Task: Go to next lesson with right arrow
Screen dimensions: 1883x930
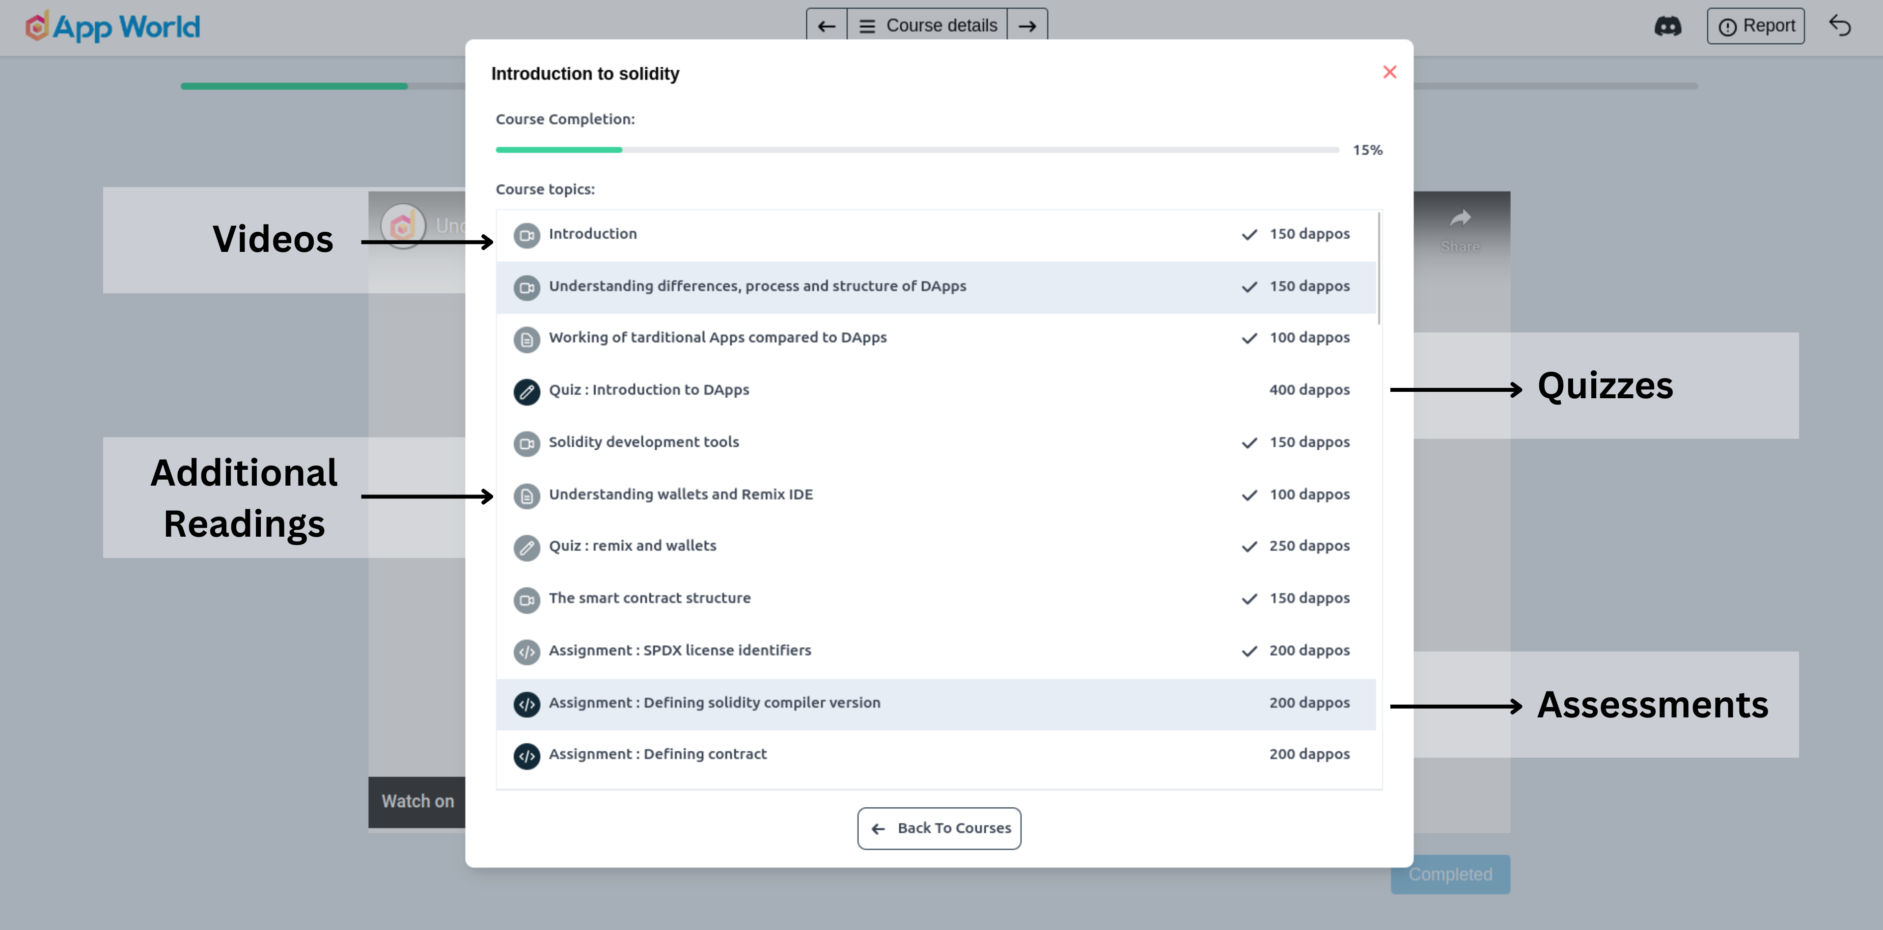Action: coord(1027,27)
